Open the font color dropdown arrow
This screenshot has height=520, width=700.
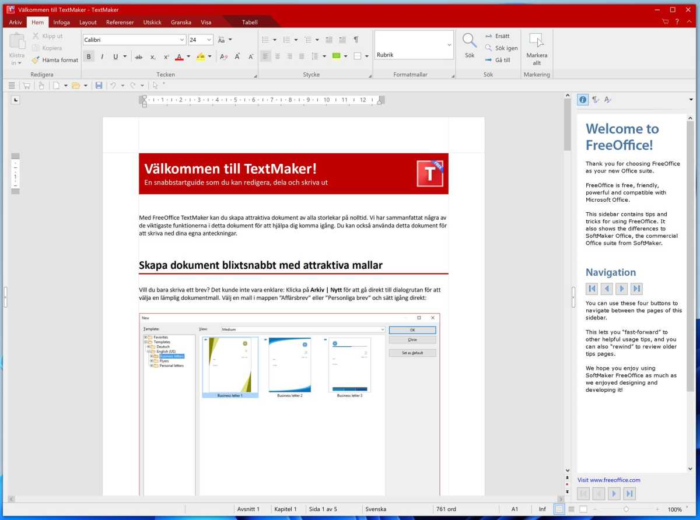pos(188,57)
